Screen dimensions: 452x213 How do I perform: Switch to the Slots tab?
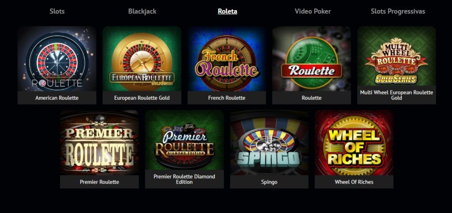(x=57, y=11)
